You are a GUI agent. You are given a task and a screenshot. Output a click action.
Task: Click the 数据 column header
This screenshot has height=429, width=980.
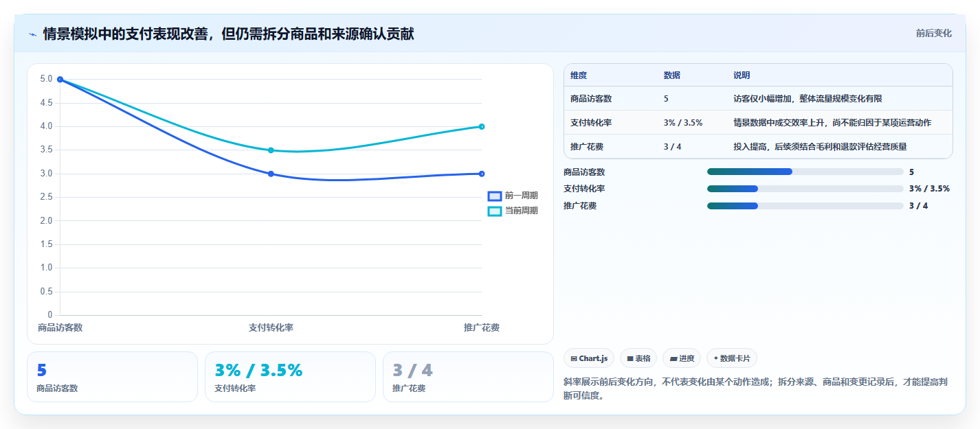pos(672,76)
